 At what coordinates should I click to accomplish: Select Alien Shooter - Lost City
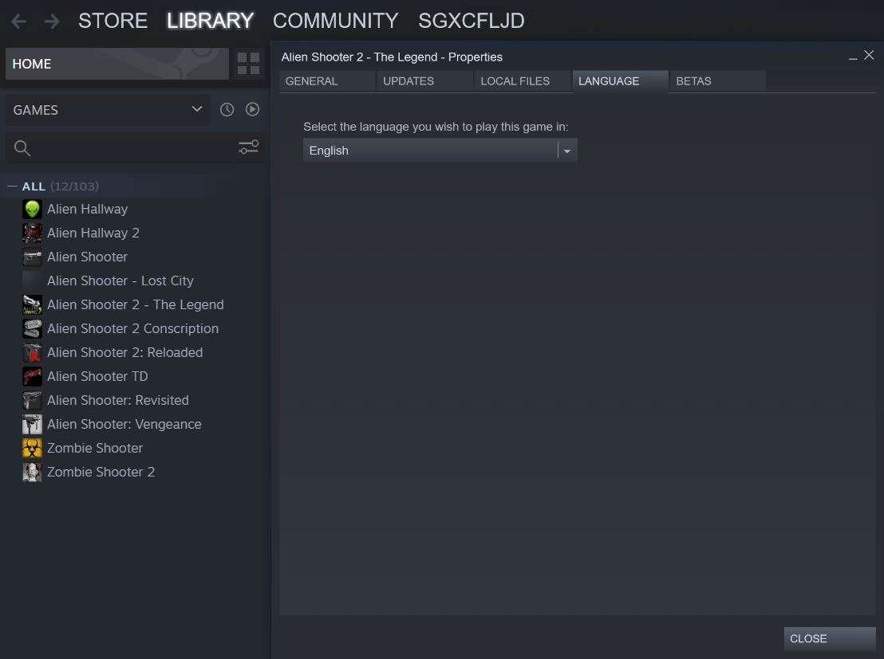(x=120, y=280)
